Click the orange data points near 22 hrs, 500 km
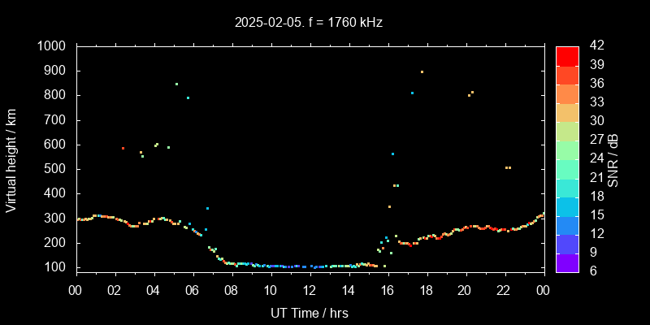Screen dimensions: 650x325 click(508, 167)
